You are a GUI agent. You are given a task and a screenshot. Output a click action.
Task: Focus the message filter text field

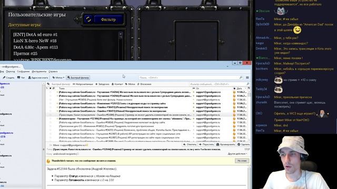[x=219, y=84]
